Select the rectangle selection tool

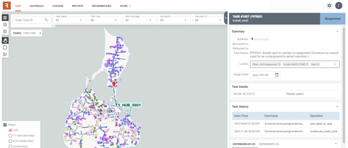pyautogui.click(x=5, y=47)
